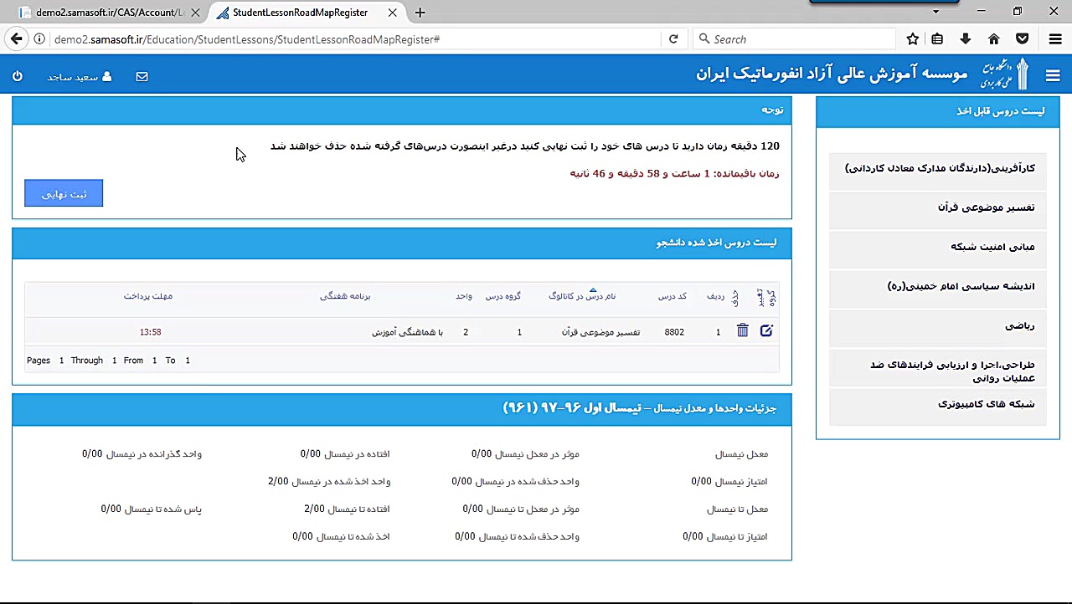The width and height of the screenshot is (1072, 604).
Task: Open the site navigation hamburger icon
Action: pos(1053,75)
